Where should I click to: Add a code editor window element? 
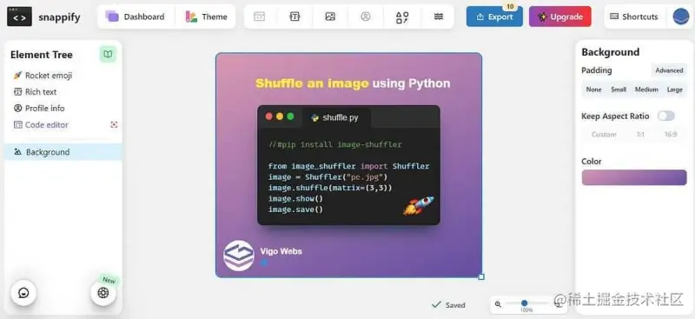click(x=259, y=17)
